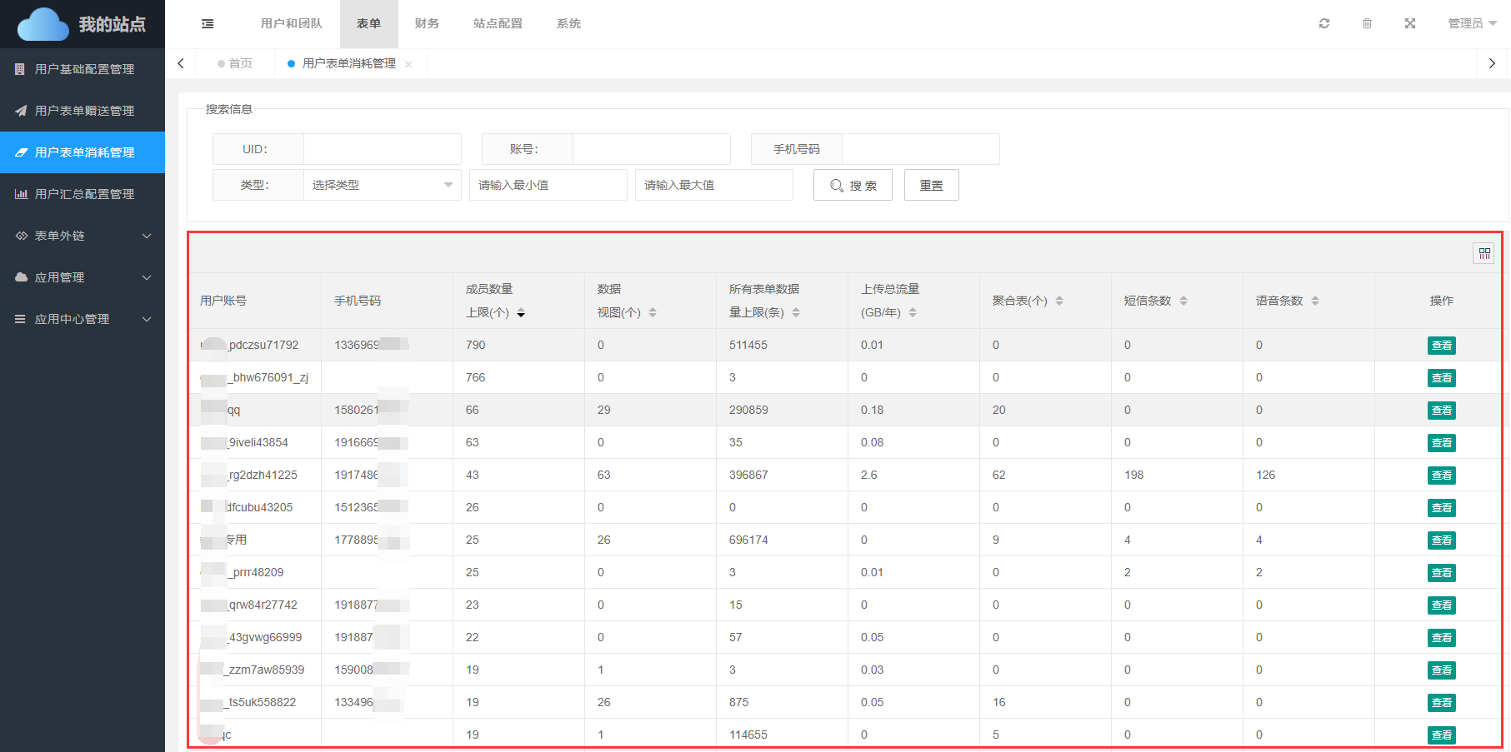The height and width of the screenshot is (752, 1511).
Task: Open the 管理员 user dropdown
Action: (x=1472, y=23)
